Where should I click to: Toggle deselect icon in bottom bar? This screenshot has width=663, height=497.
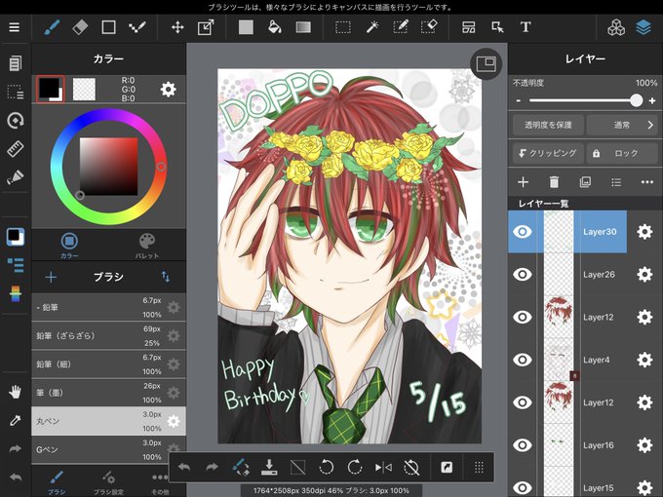[x=297, y=467]
